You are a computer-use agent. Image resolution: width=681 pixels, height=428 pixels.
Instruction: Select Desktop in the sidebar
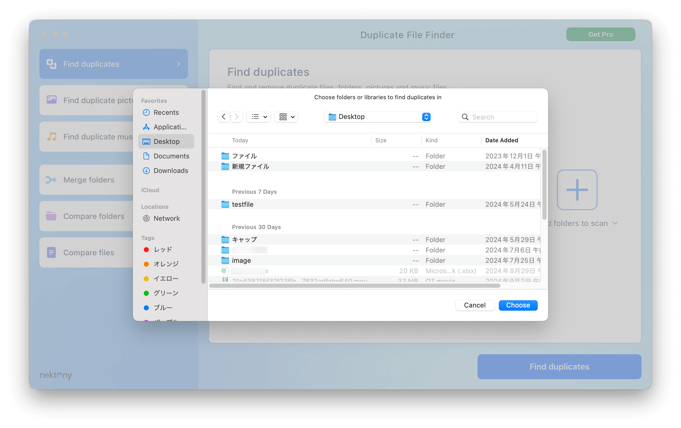166,141
